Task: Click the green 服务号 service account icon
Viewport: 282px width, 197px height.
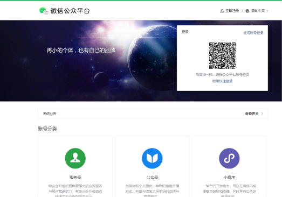Action: pos(75,158)
